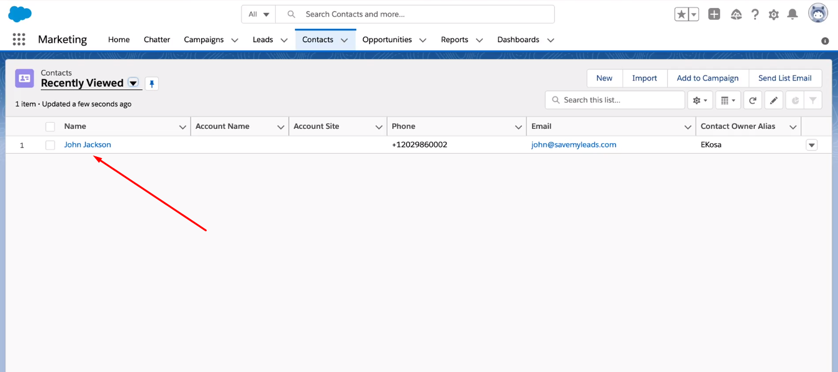Open the Recently Viewed list view dropdown
The width and height of the screenshot is (838, 372).
[x=133, y=83]
